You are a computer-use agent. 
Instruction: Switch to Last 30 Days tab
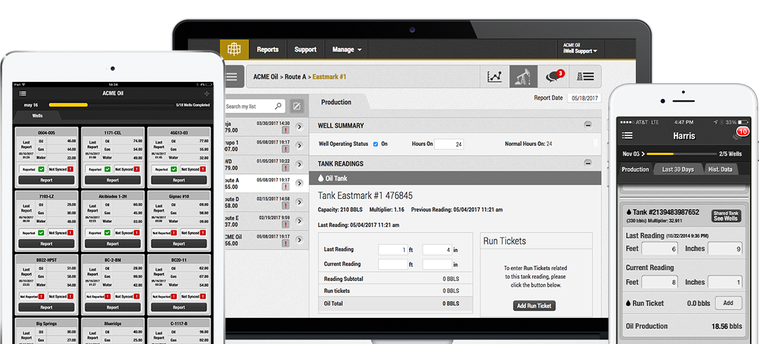click(677, 169)
